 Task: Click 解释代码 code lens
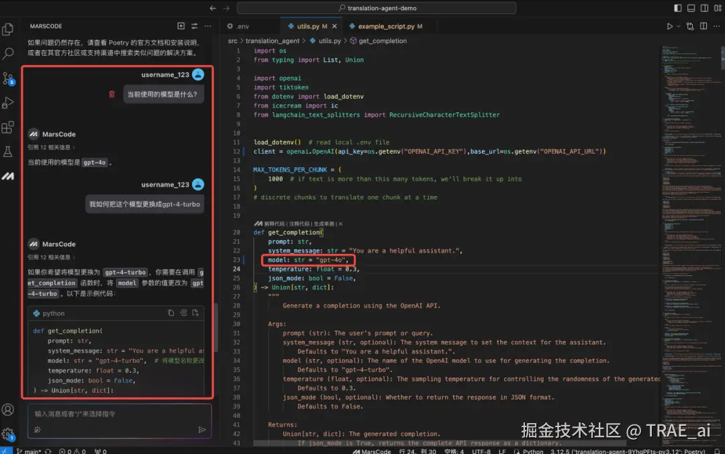click(275, 224)
